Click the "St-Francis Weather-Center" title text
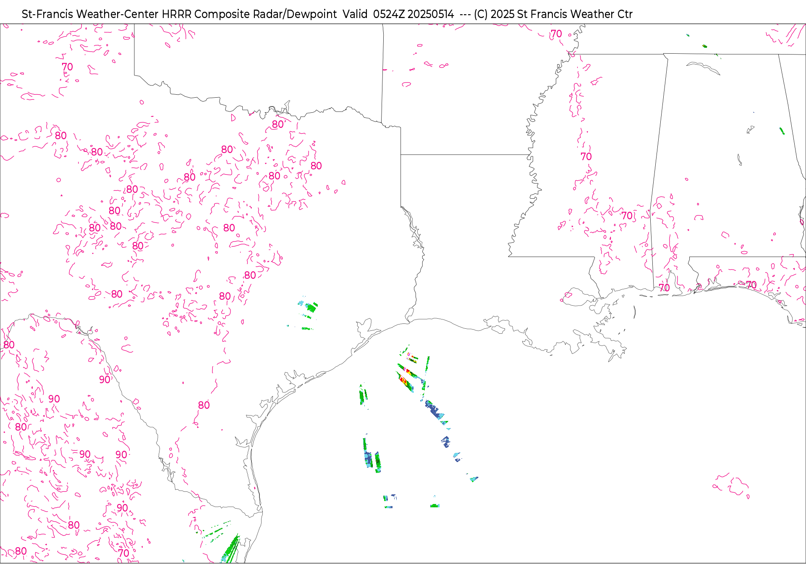 tap(90, 14)
